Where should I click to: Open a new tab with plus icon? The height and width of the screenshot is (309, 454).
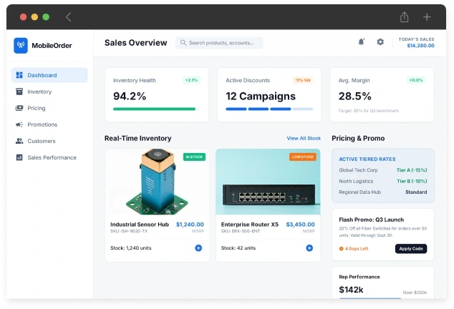427,17
